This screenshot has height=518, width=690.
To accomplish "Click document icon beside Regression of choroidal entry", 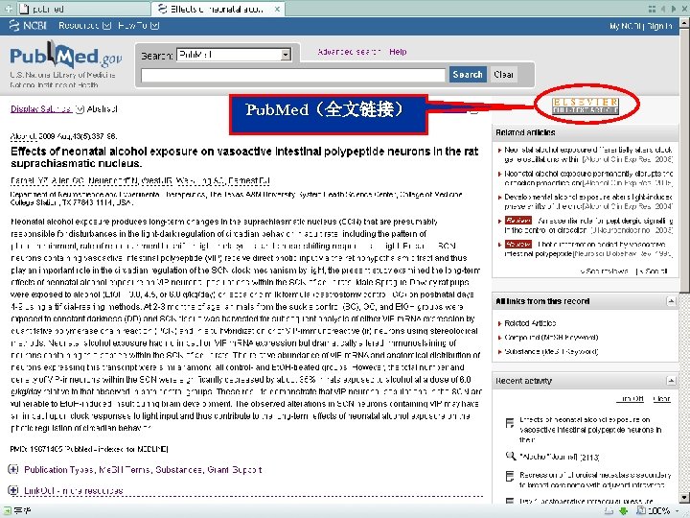I will click(x=510, y=476).
